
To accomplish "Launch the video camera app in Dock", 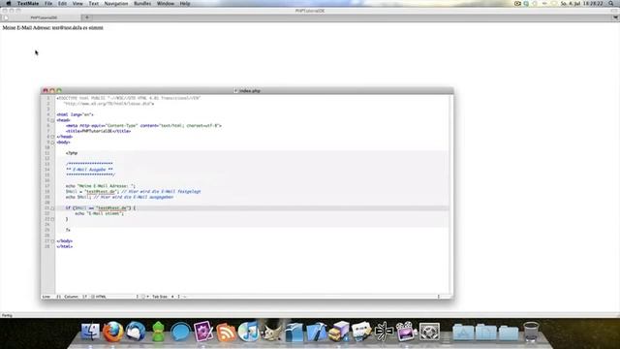I will click(407, 332).
